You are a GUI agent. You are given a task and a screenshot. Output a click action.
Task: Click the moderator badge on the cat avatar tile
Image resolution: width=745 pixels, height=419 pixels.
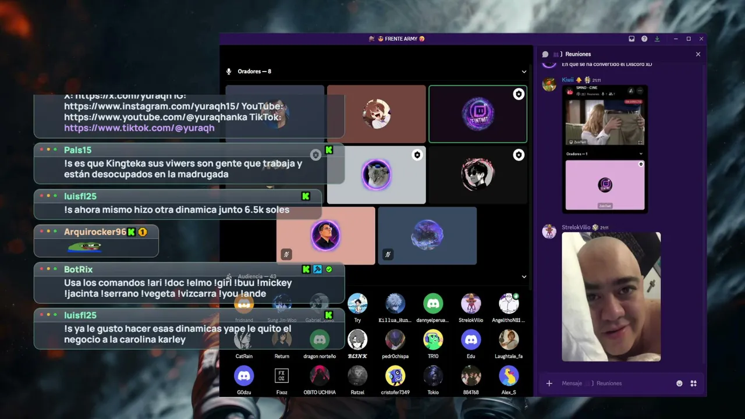417,155
